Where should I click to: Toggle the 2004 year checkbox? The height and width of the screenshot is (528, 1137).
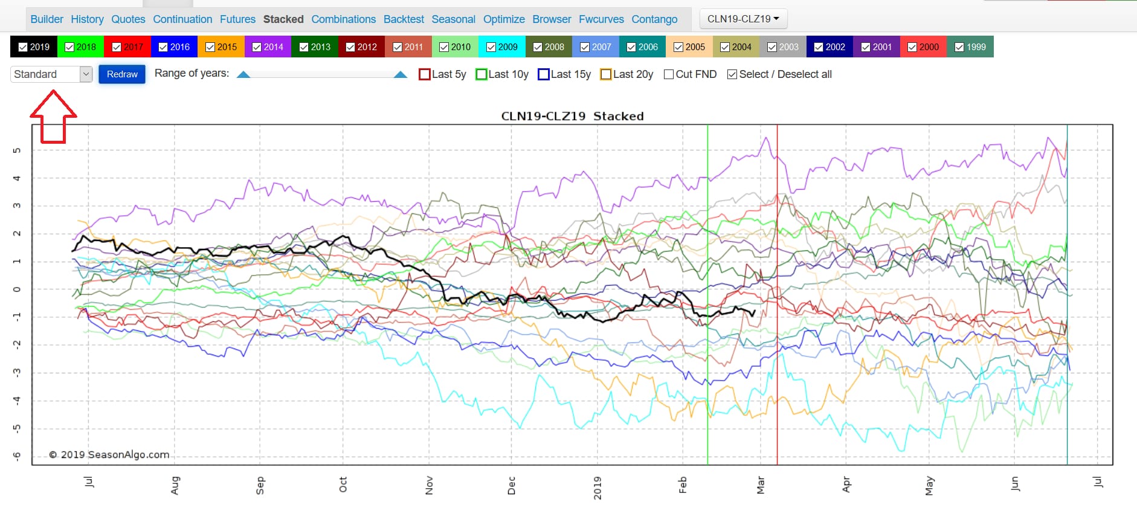pos(725,47)
